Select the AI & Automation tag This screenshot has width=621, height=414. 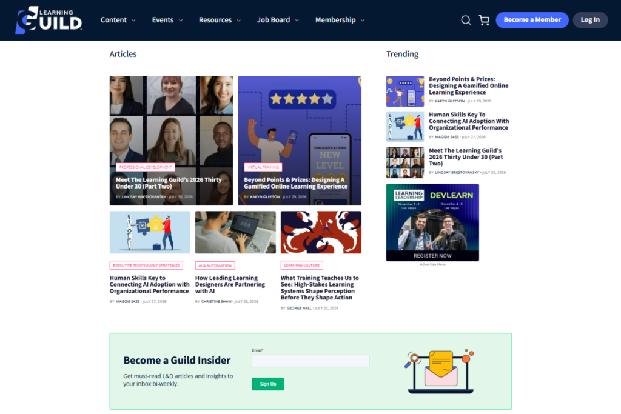[x=215, y=265]
